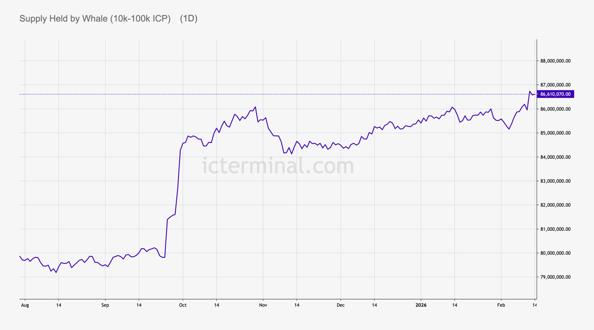Image resolution: width=594 pixels, height=330 pixels.
Task: Click the 83,000,000.00 axis label
Action: [x=555, y=181]
